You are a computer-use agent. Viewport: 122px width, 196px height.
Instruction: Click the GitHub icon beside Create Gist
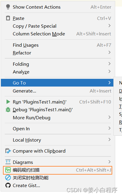(8, 185)
